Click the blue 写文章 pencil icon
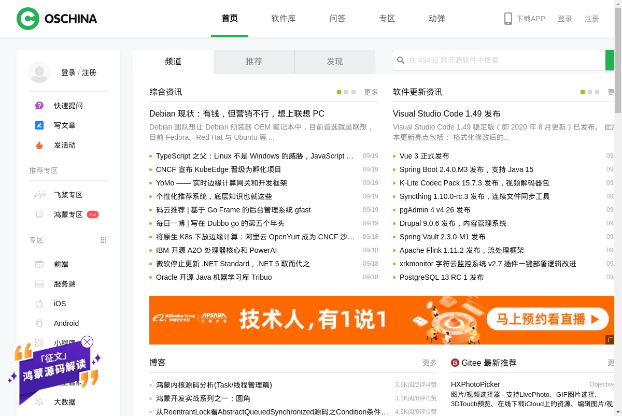This screenshot has width=622, height=416. [x=39, y=125]
